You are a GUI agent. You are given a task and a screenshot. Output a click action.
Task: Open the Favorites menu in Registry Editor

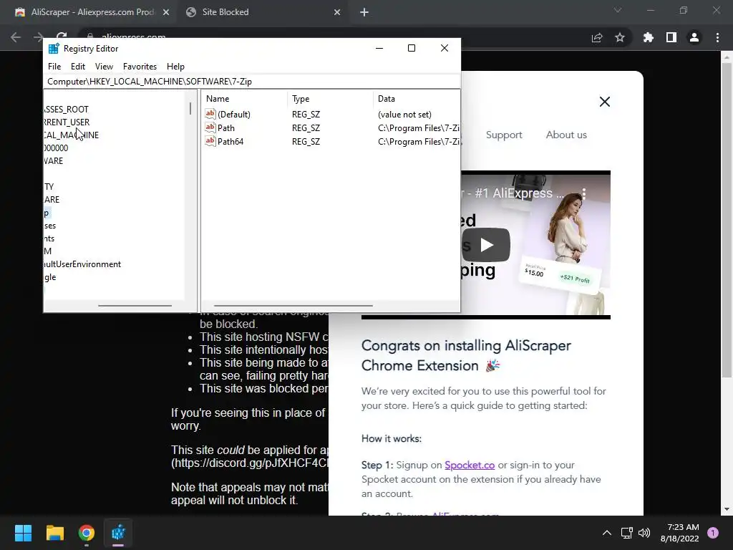[x=140, y=67]
